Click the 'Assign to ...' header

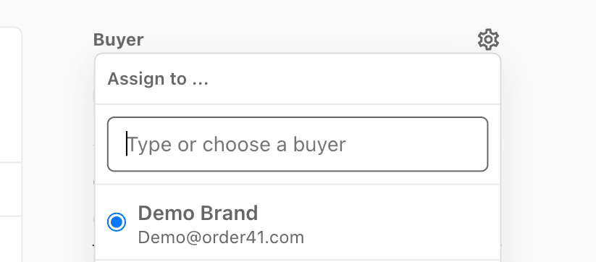(x=158, y=79)
